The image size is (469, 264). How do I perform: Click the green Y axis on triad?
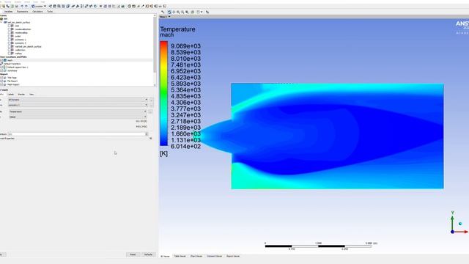pyautogui.click(x=452, y=222)
